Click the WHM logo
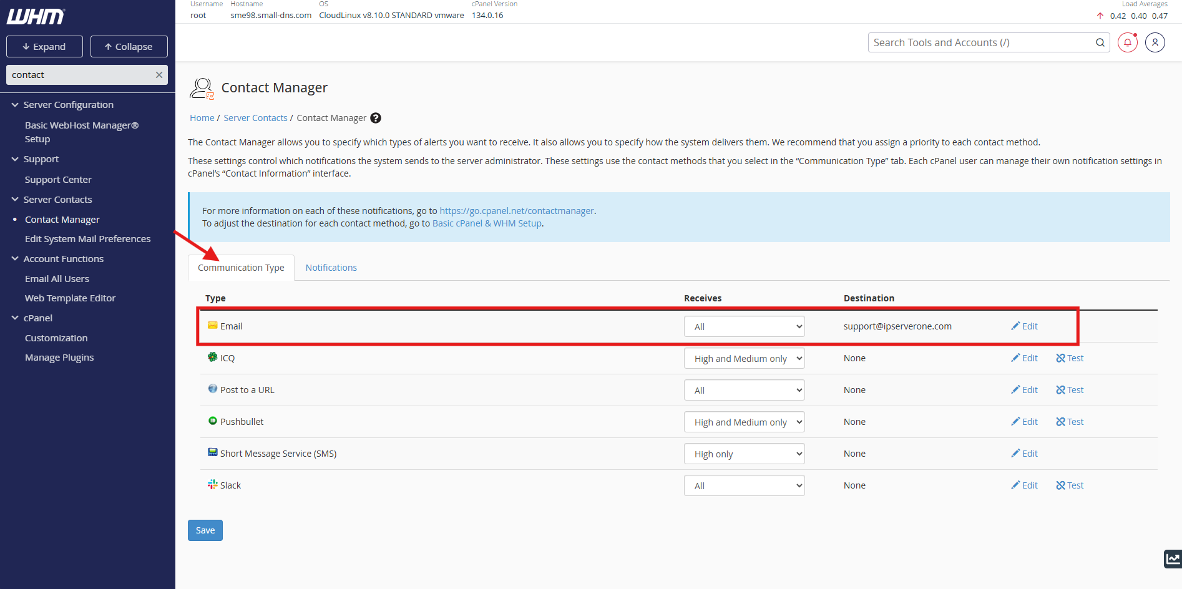1182x589 pixels. tap(36, 17)
